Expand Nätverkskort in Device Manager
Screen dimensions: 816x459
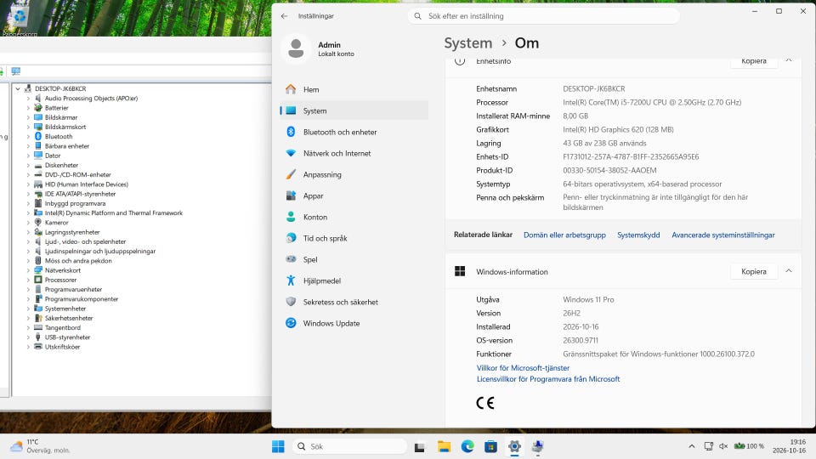(28, 270)
